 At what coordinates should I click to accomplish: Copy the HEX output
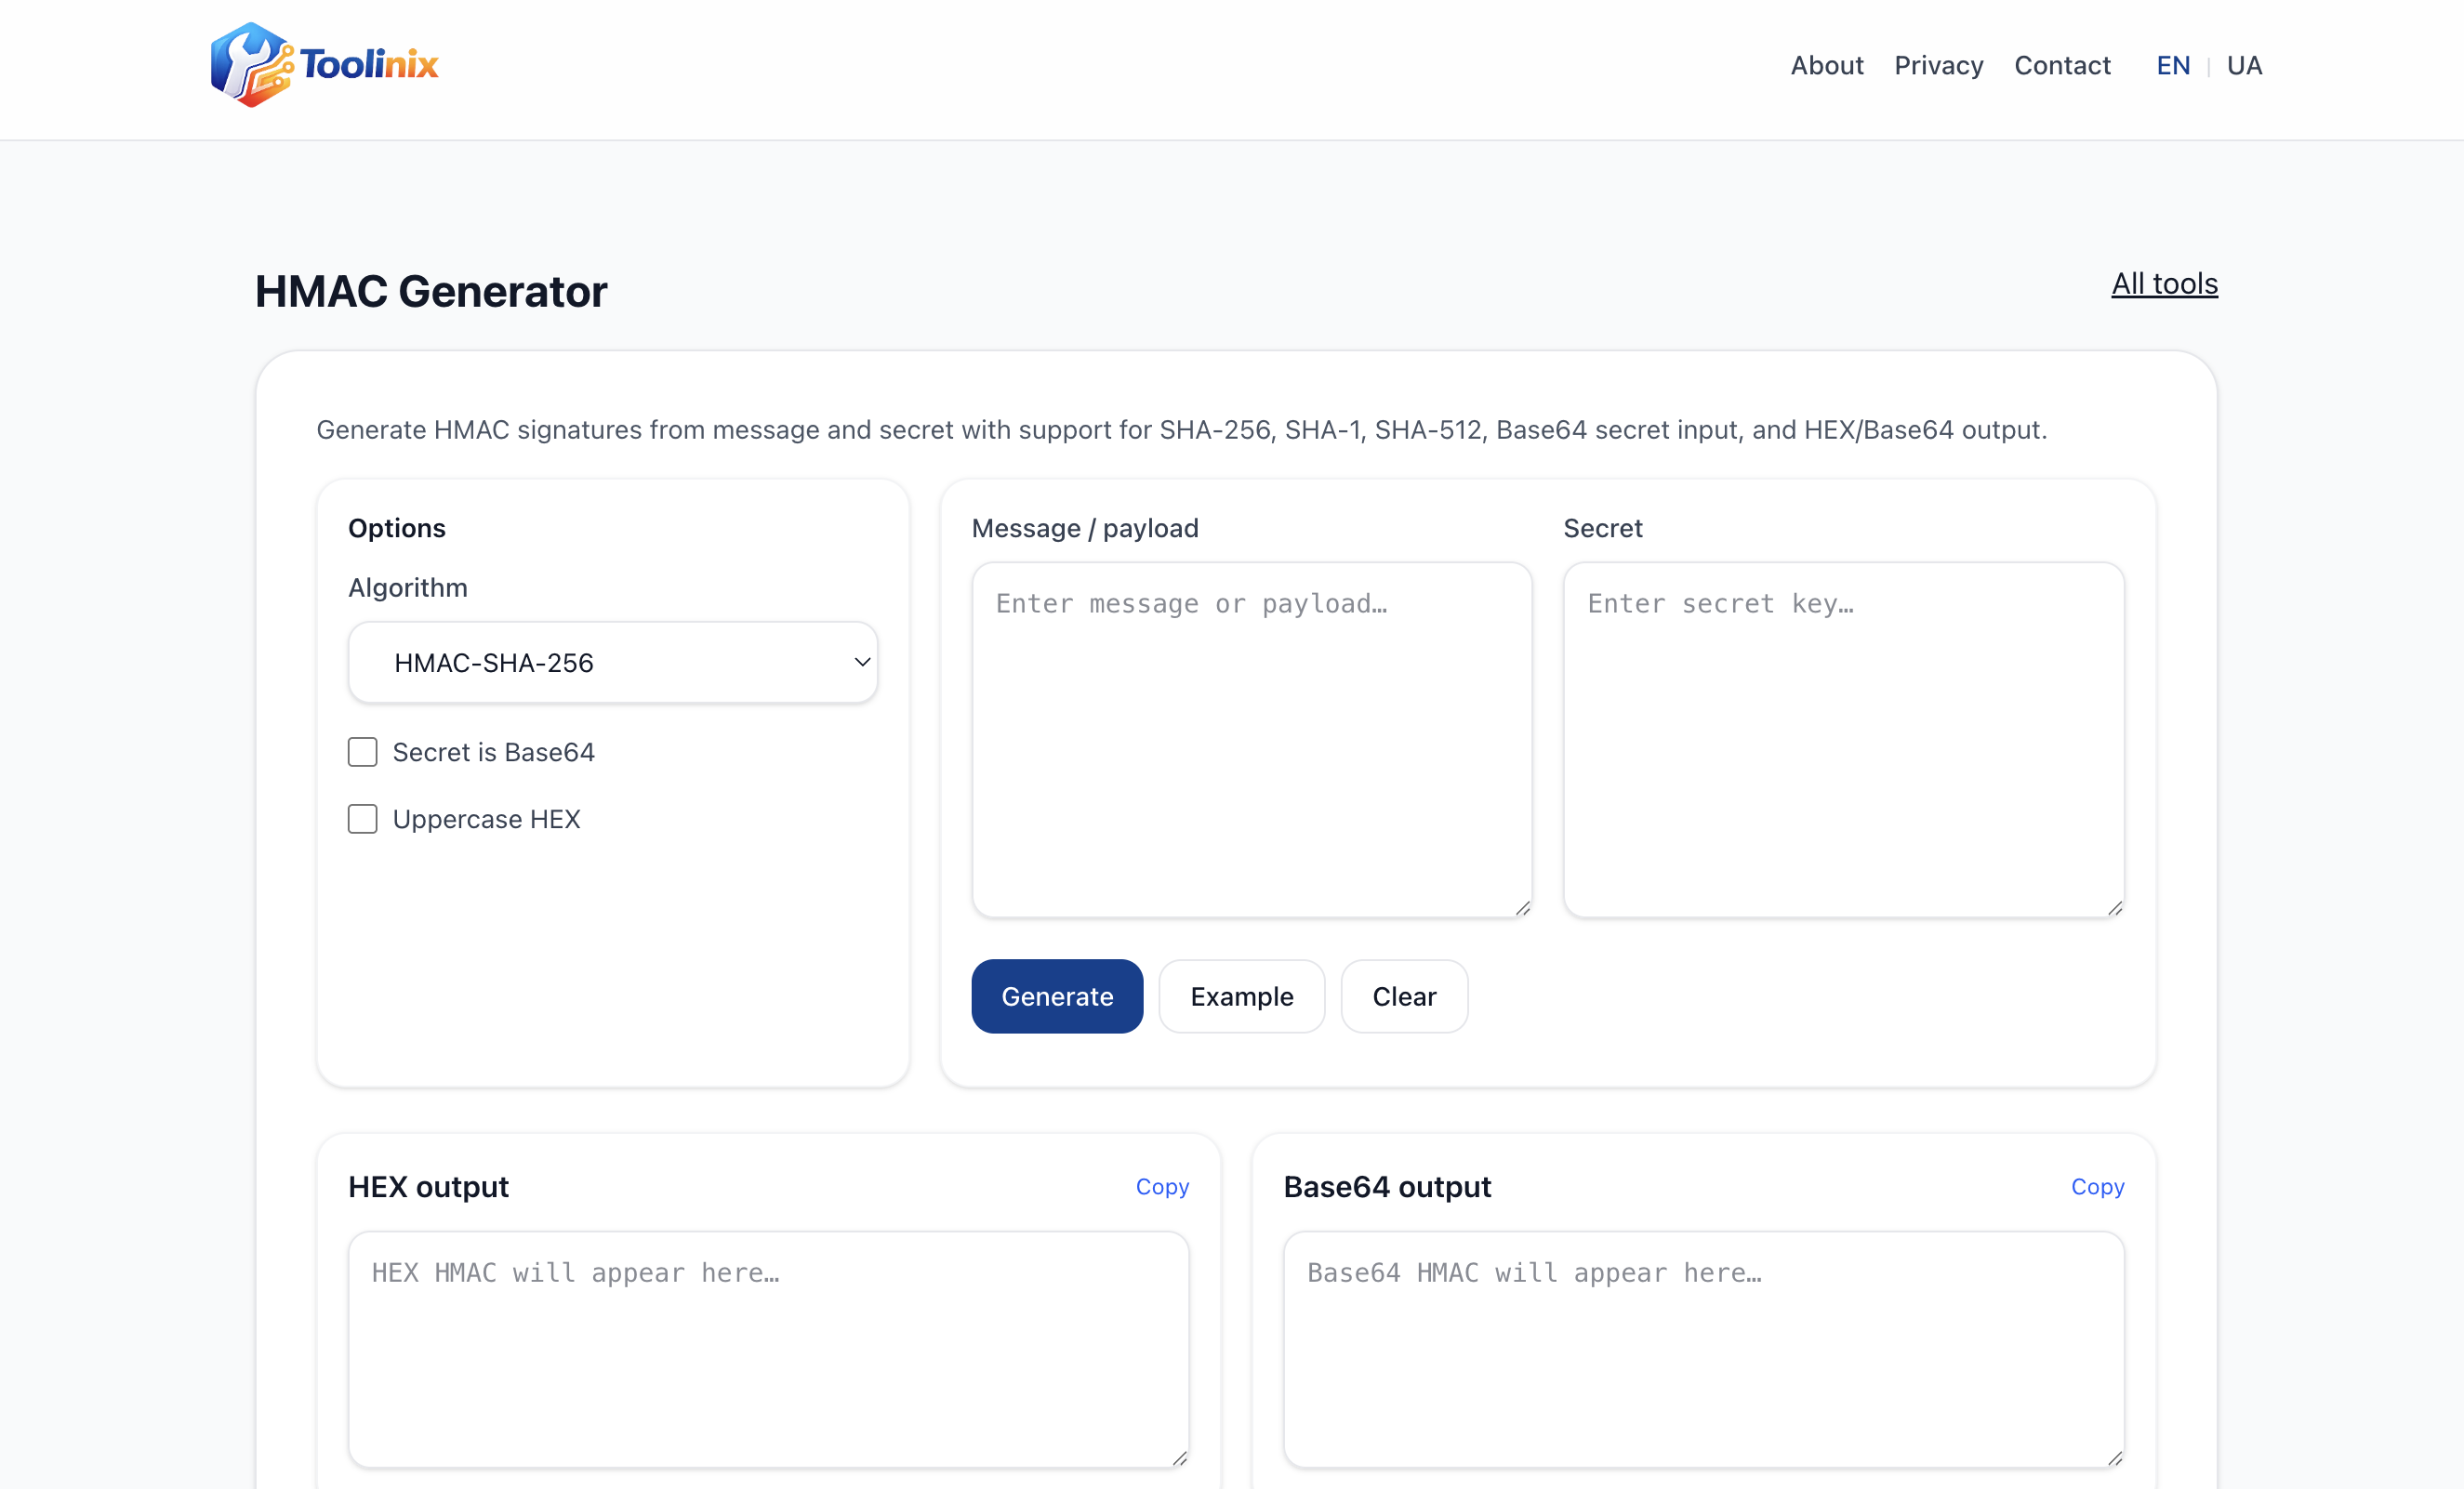pos(1162,1186)
